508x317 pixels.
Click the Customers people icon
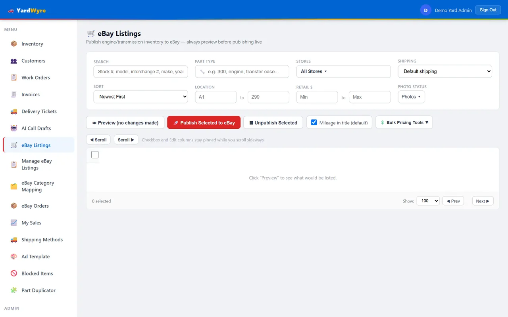tap(14, 61)
